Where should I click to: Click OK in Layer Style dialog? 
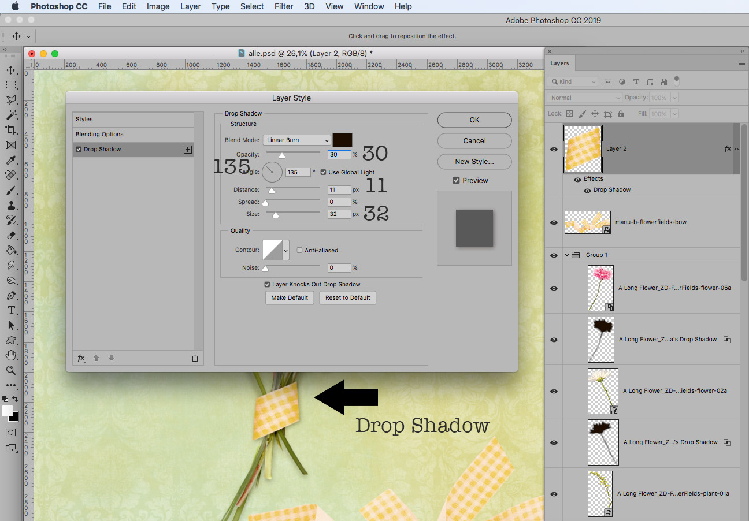point(474,120)
